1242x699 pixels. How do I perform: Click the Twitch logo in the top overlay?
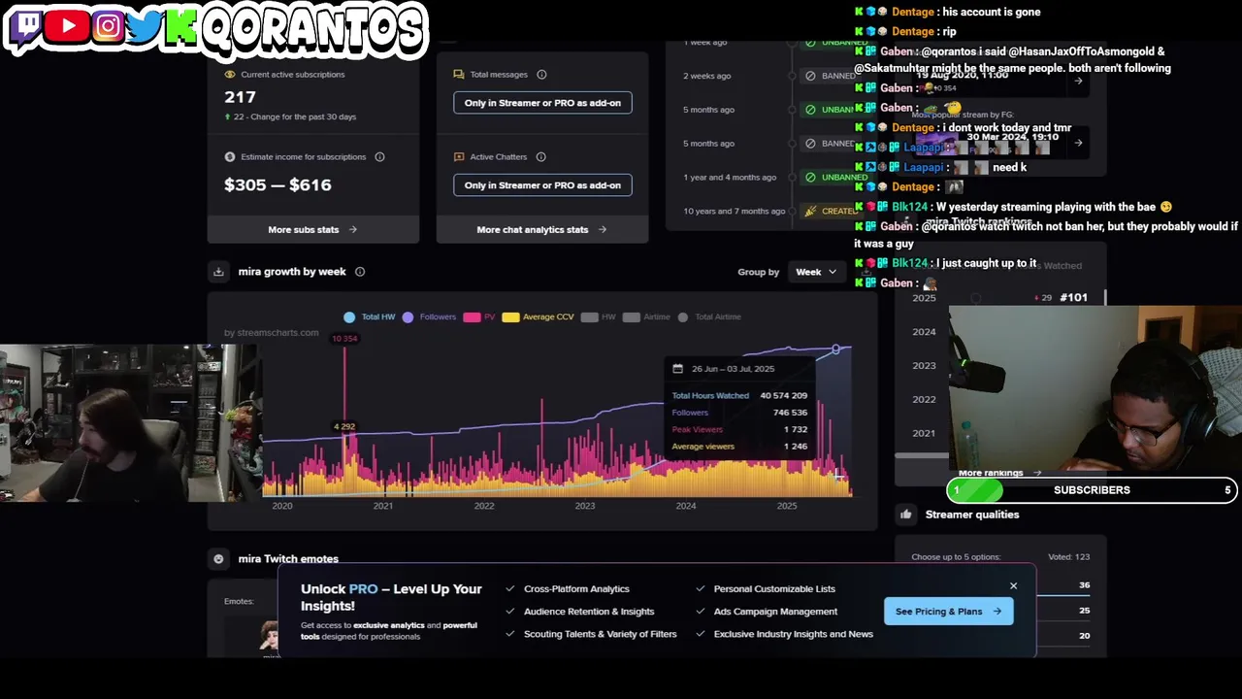24,27
